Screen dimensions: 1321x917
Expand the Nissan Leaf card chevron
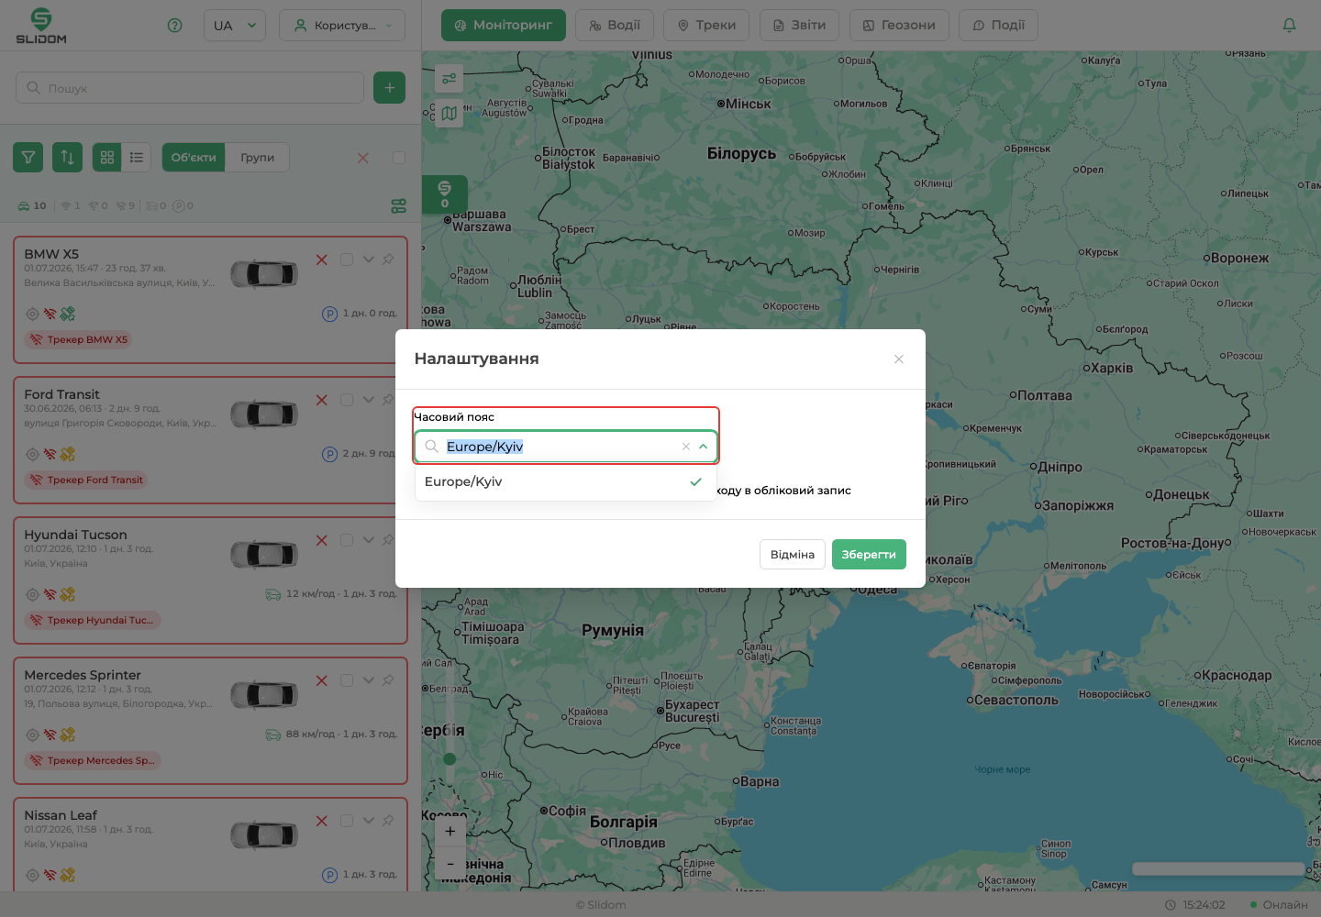pyautogui.click(x=369, y=821)
